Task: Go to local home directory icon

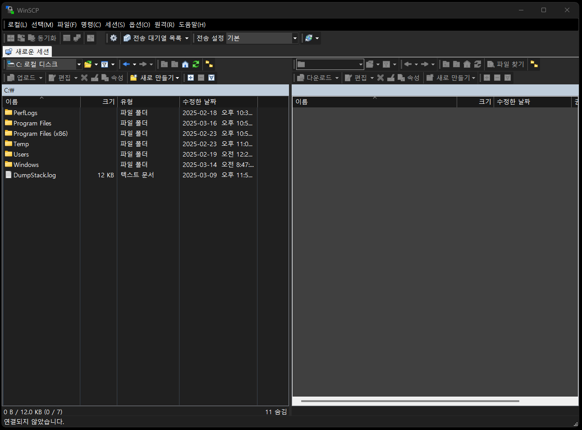Action: click(x=185, y=65)
